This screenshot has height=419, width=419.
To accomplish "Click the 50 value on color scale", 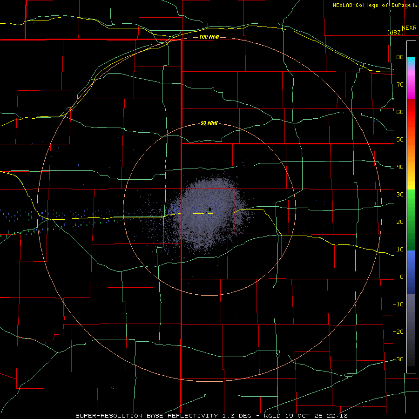I will tap(400, 140).
